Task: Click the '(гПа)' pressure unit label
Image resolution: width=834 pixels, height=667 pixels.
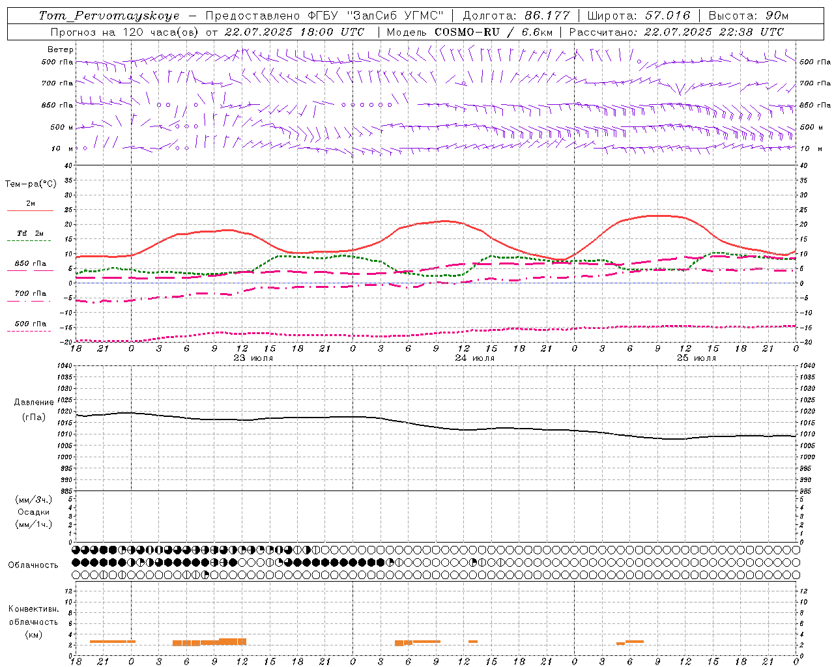Action: tap(34, 418)
